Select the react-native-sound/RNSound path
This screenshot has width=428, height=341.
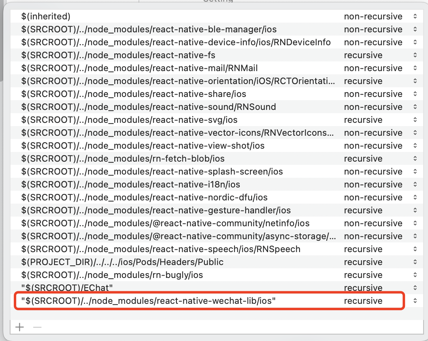pyautogui.click(x=149, y=107)
